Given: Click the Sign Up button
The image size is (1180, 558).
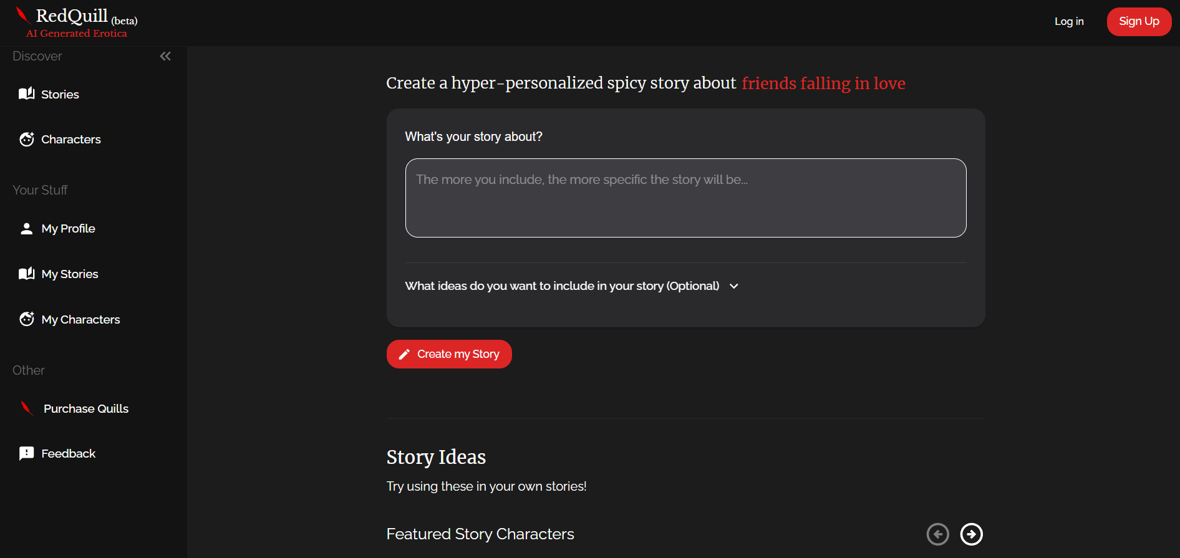Looking at the screenshot, I should pos(1138,22).
